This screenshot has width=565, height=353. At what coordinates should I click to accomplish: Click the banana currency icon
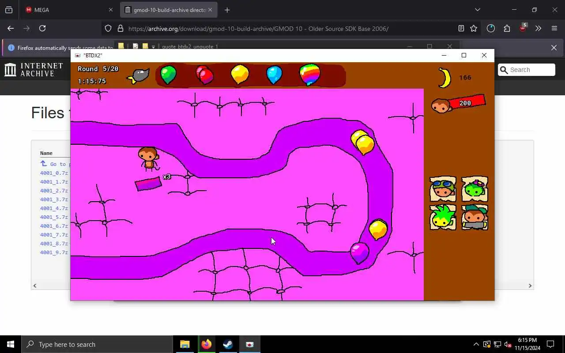444,78
